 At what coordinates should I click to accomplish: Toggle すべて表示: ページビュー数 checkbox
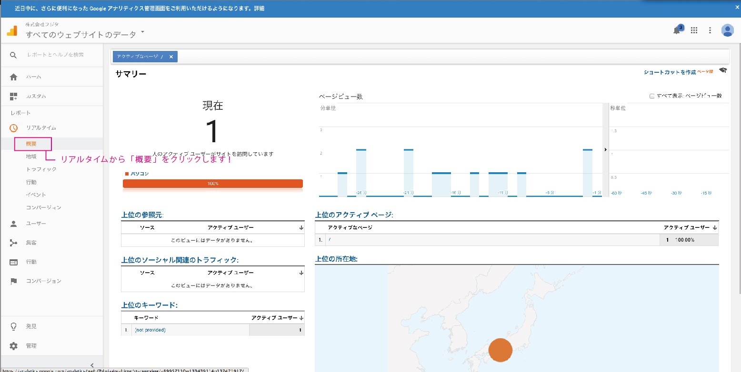(x=652, y=96)
